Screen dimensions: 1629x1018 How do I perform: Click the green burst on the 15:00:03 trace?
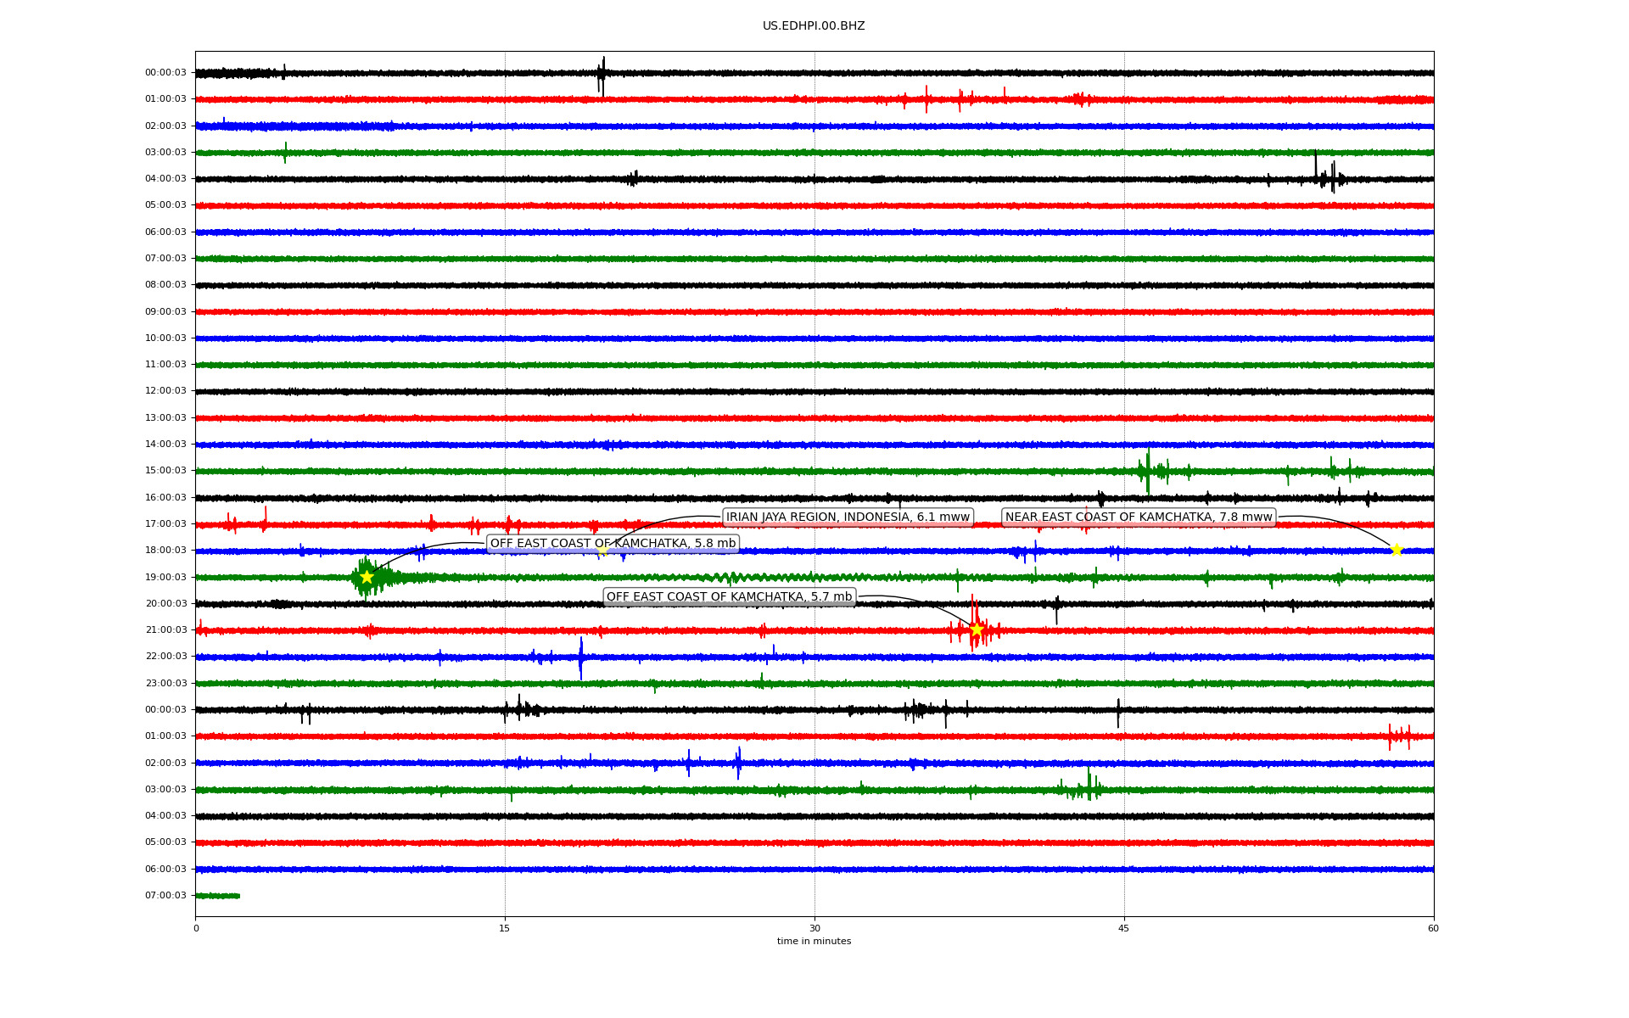tap(1148, 470)
